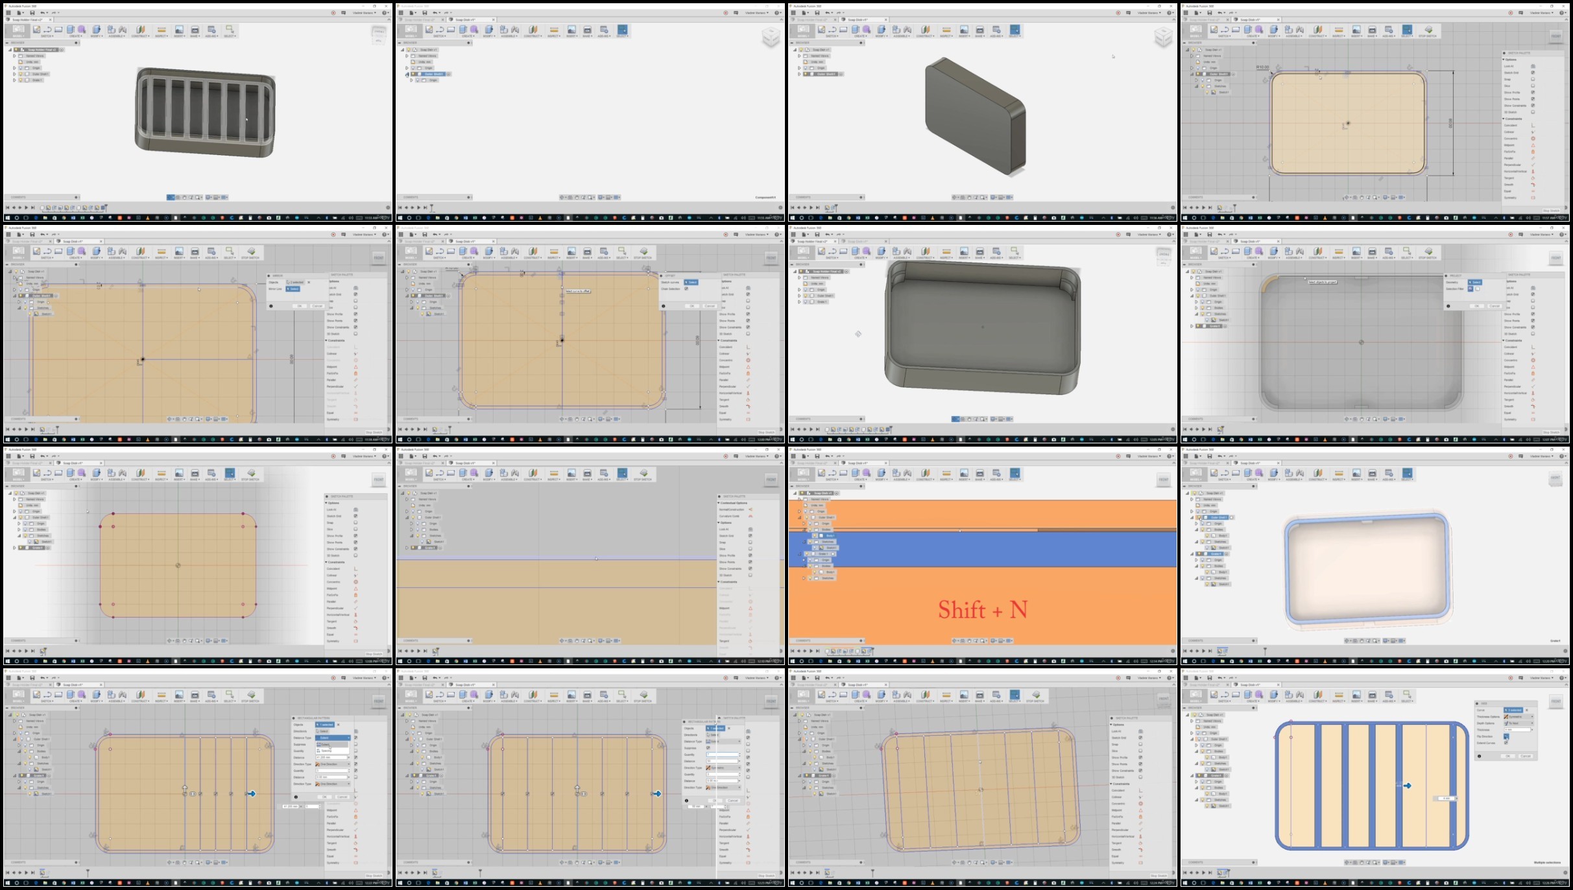Image resolution: width=1573 pixels, height=890 pixels.
Task: Click Quantity field under Suppress in Extent-list frame
Action: 333,751
